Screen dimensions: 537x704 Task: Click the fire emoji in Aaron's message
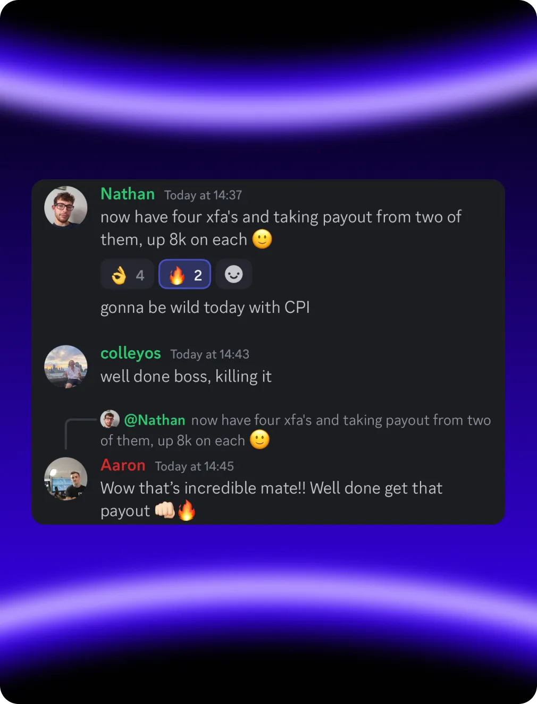[187, 510]
